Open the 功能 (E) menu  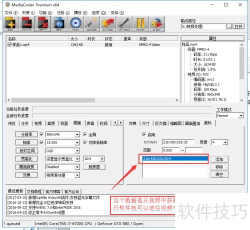(x=45, y=12)
